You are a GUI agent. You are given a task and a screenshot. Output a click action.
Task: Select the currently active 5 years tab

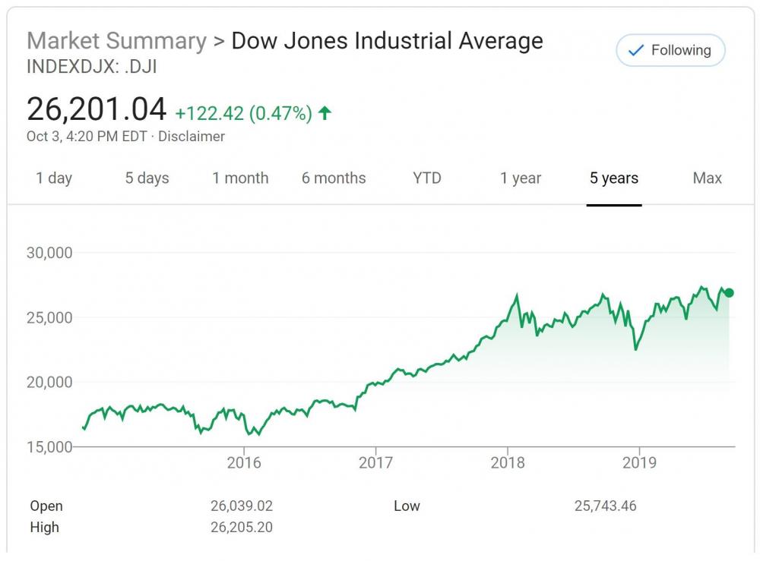[x=614, y=178]
